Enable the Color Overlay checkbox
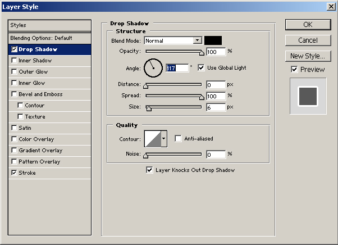 click(14, 139)
